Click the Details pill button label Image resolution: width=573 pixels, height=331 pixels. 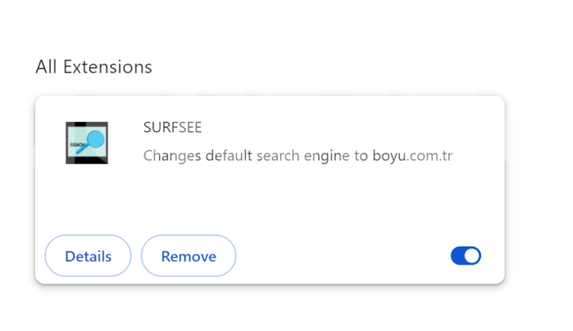[88, 256]
